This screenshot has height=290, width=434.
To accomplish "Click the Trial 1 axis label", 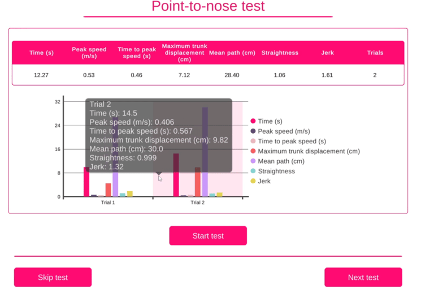I will click(x=108, y=203).
